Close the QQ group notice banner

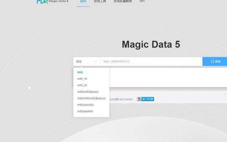click(224, 94)
